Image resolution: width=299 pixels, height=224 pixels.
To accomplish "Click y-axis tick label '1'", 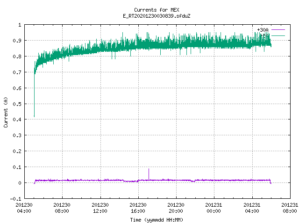I will coord(20,25).
